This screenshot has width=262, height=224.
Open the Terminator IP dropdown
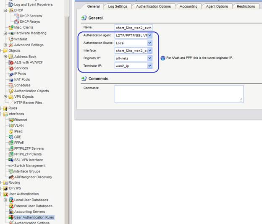[x=150, y=66]
